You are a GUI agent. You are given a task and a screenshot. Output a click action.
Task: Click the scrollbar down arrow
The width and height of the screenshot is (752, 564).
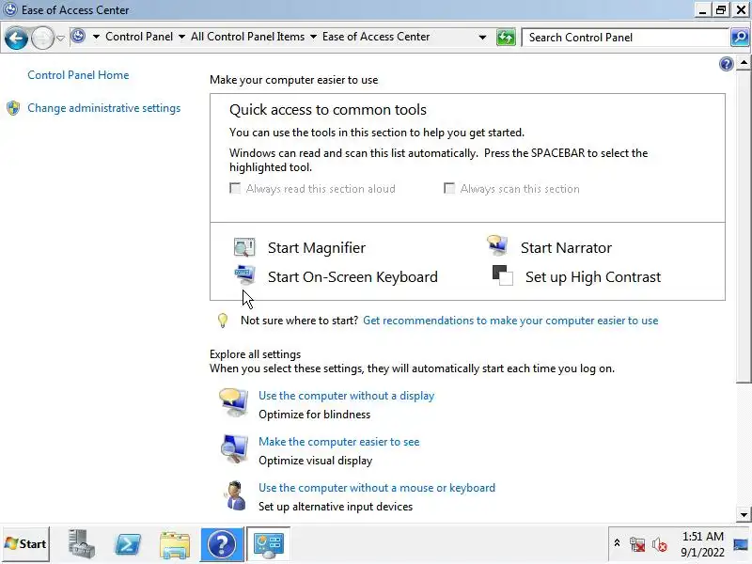[x=744, y=514]
